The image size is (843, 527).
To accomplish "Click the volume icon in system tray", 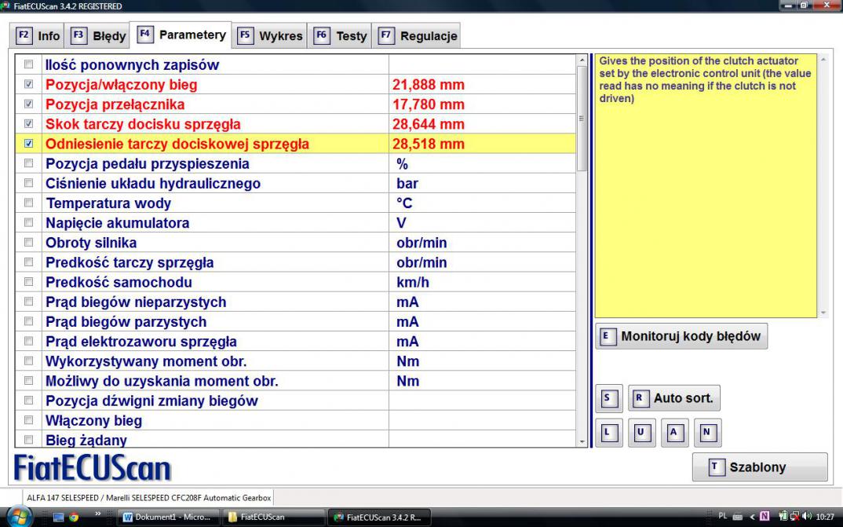I will [x=806, y=517].
